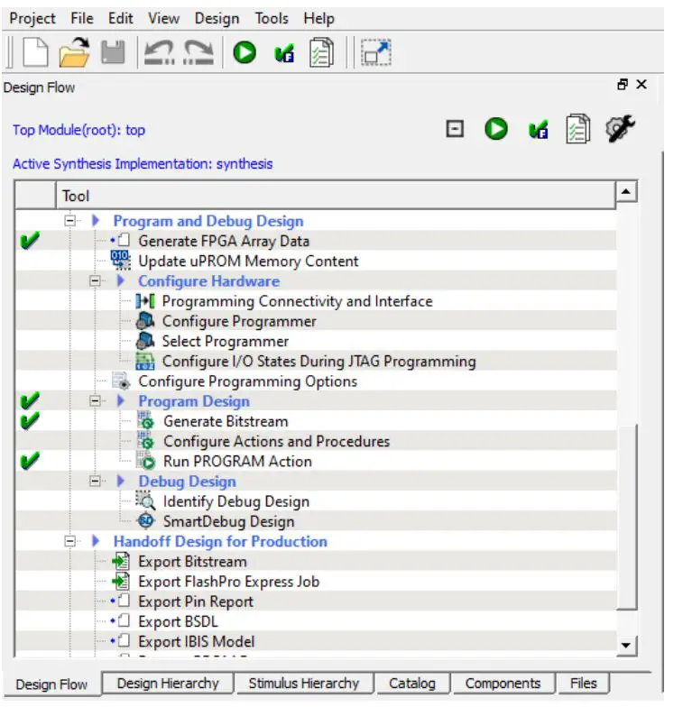Click the Programming Connectivity and Interface icon

tap(145, 301)
